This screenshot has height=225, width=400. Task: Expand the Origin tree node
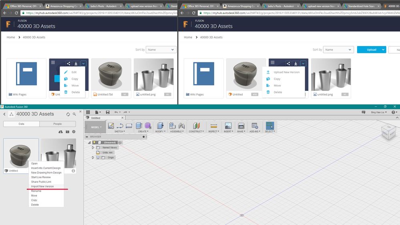tap(93, 158)
